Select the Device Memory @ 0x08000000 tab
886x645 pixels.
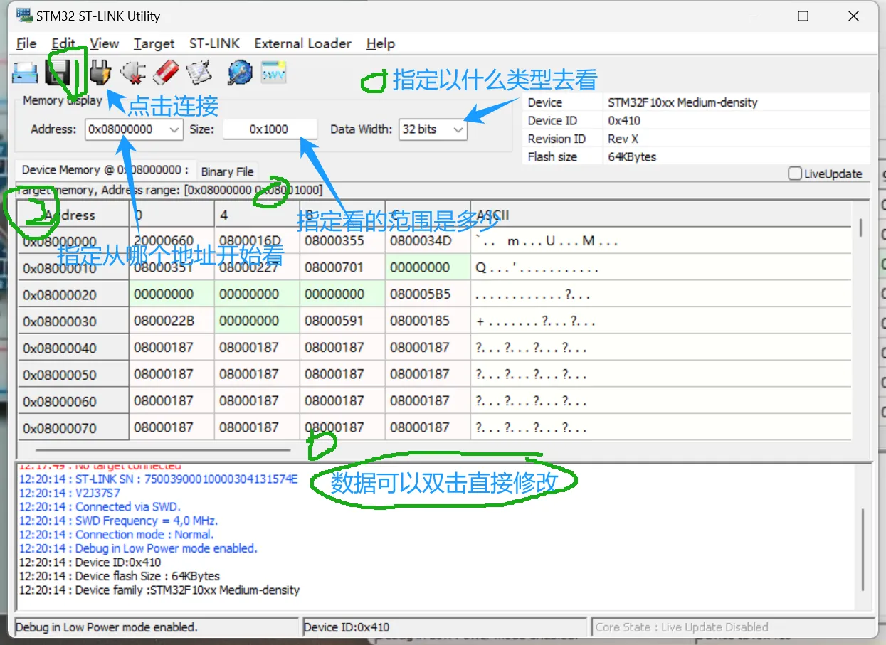(105, 170)
